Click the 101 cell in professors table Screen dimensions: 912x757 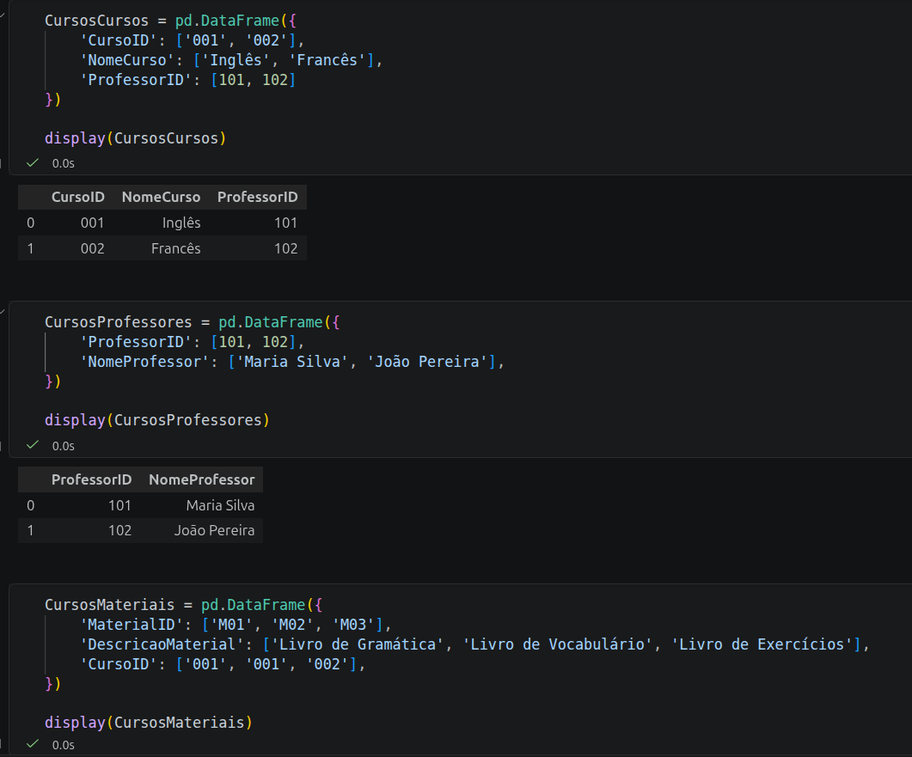point(119,506)
